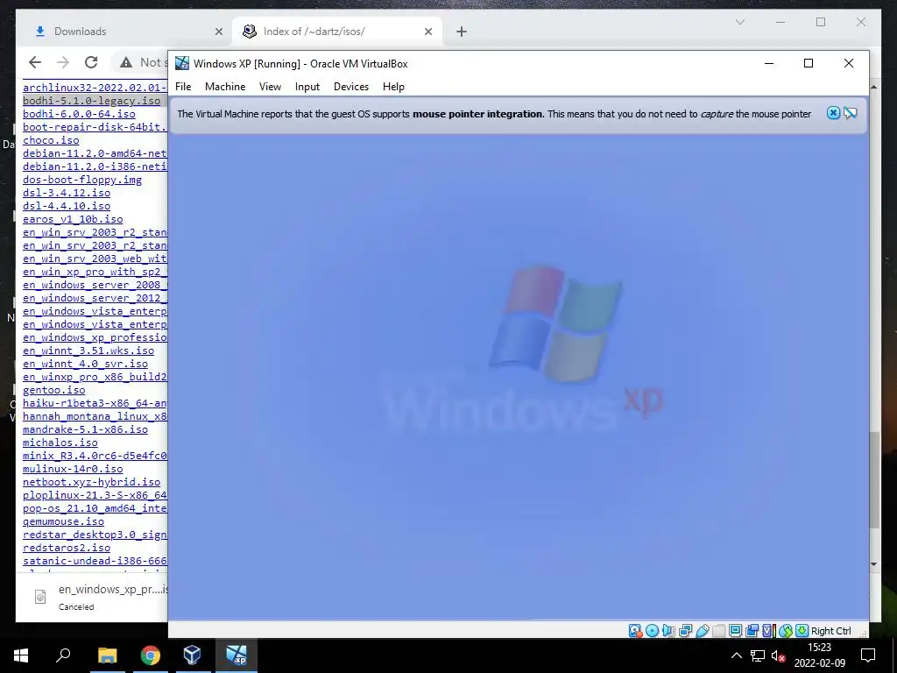The width and height of the screenshot is (897, 673).
Task: Click the hard disk activity indicator in VirtualBox status bar
Action: tap(635, 631)
